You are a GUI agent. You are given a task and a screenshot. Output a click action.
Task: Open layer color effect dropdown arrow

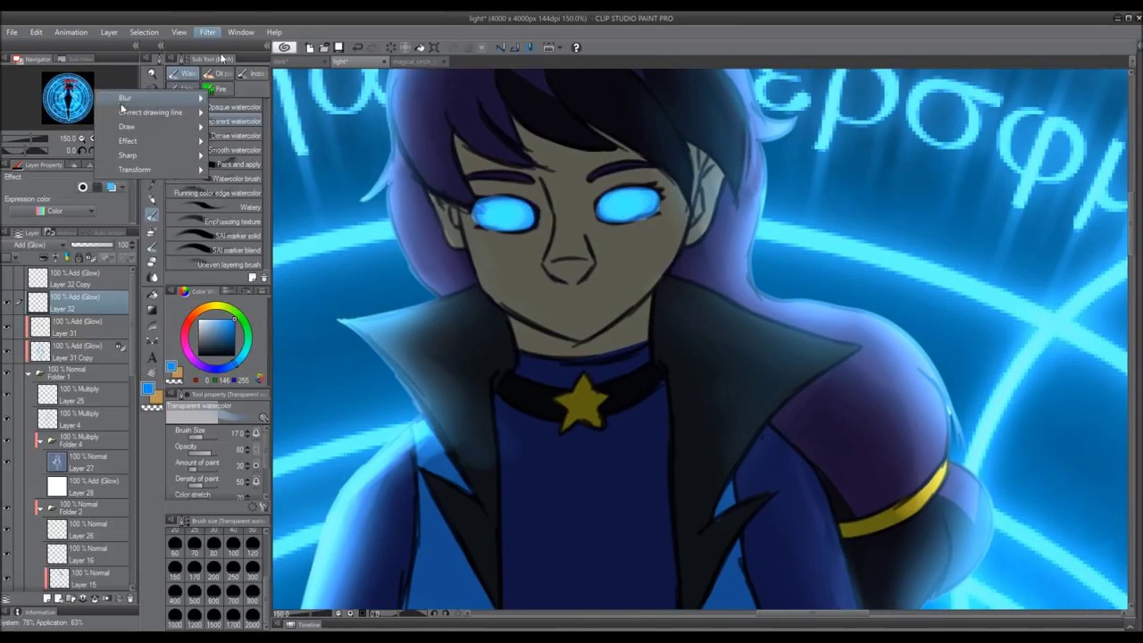pos(124,187)
